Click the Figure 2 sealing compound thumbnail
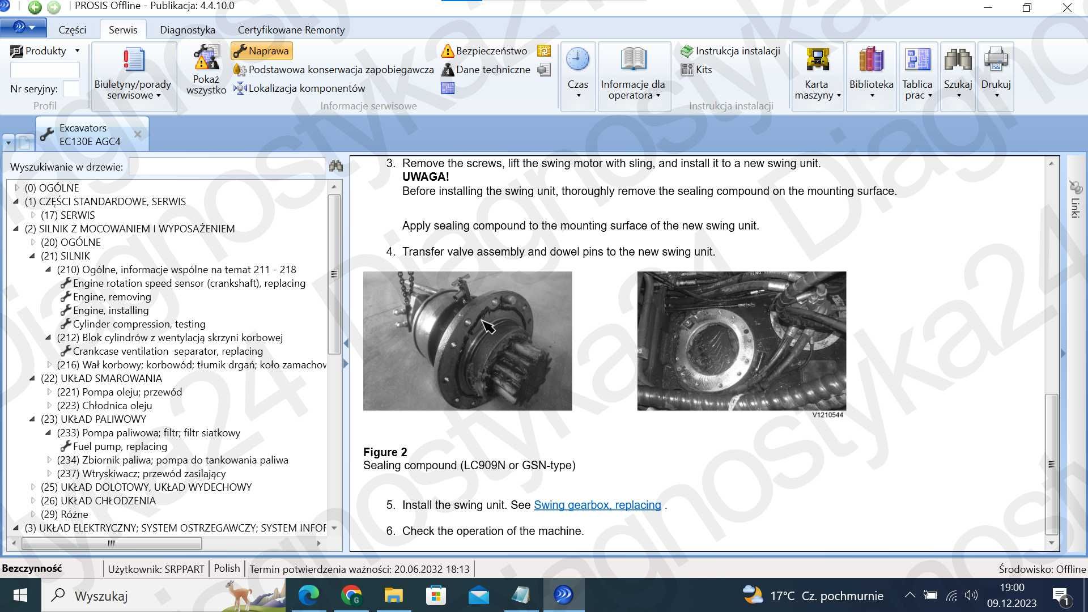Viewport: 1088px width, 612px height. click(x=467, y=340)
